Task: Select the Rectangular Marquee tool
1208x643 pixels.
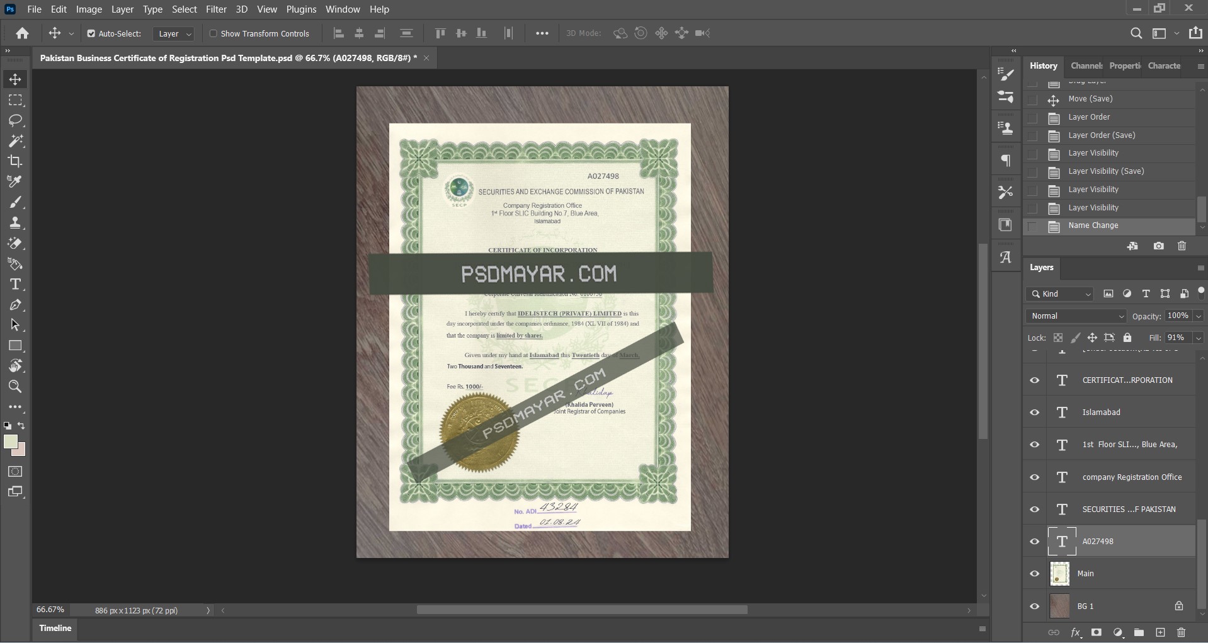Action: 15,100
